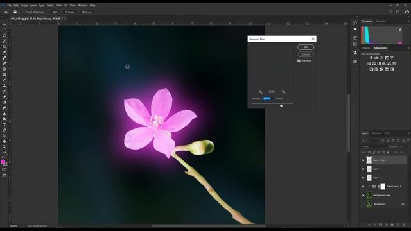Select the Gradient tool

[x=4, y=102]
